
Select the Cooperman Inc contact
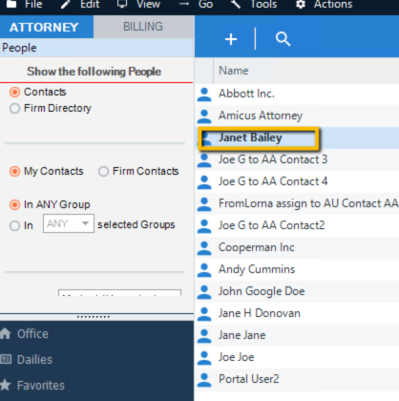tap(256, 247)
